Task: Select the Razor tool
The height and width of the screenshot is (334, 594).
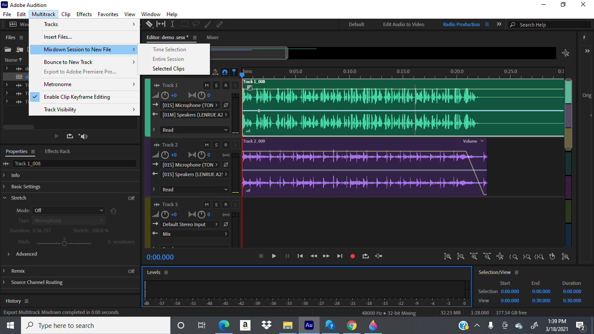Action: point(149,24)
